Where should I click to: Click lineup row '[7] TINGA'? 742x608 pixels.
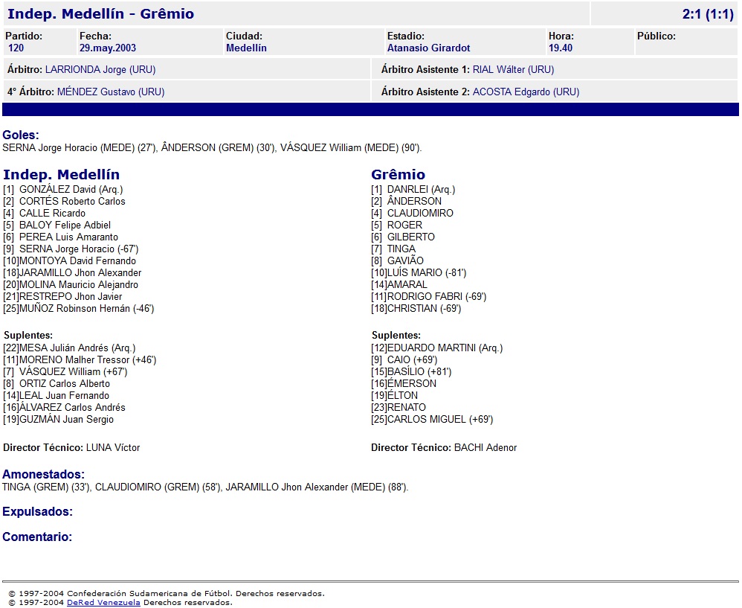393,249
